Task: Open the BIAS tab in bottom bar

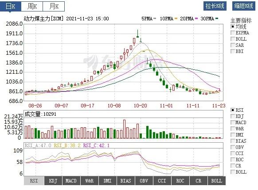Action: (x=126, y=181)
